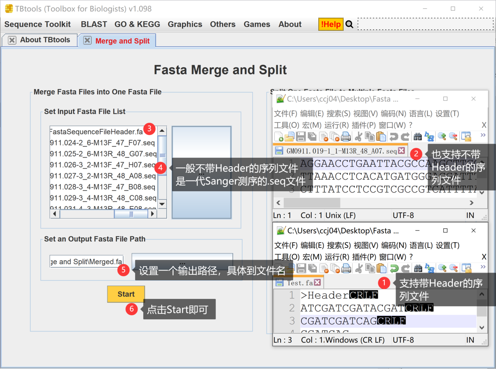496x369 pixels.
Task: Click the Unix (LF) status bar entry
Action: pyautogui.click(x=340, y=215)
